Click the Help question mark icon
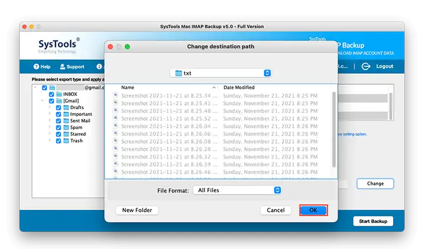Screen dimensions: 424x249 36,67
